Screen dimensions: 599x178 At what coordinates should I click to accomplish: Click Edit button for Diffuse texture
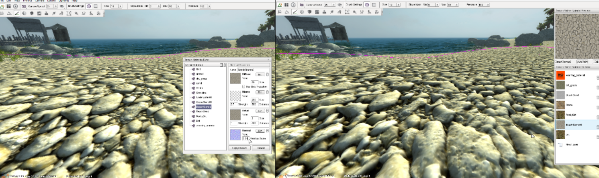[x=260, y=74]
